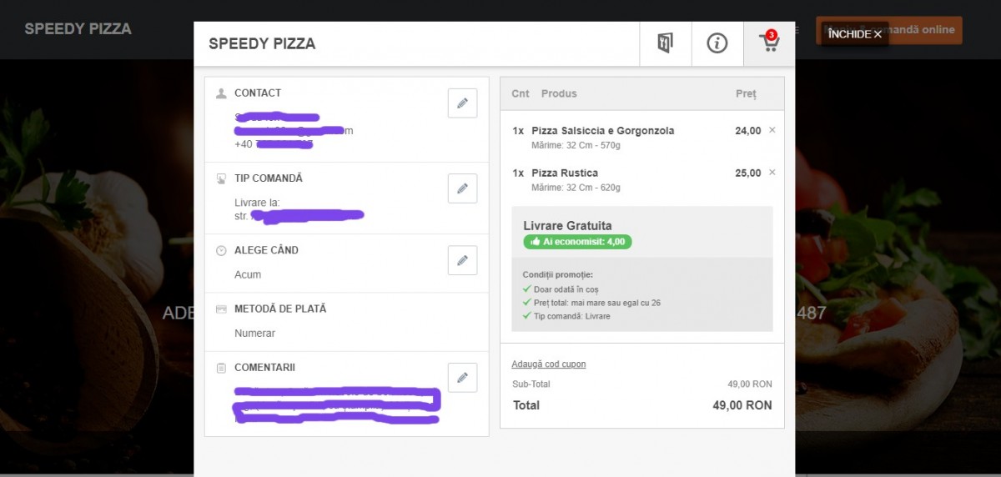Edit the Contact details with pencil icon
1001x477 pixels.
coord(462,103)
